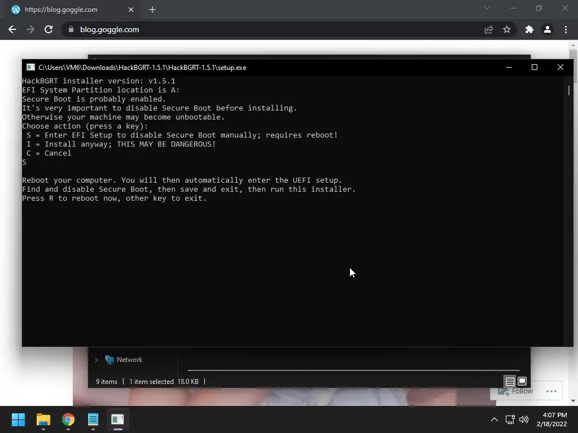Viewport: 578px width, 433px height.
Task: Expand the Network tree item in File Explorer
Action: (x=96, y=360)
